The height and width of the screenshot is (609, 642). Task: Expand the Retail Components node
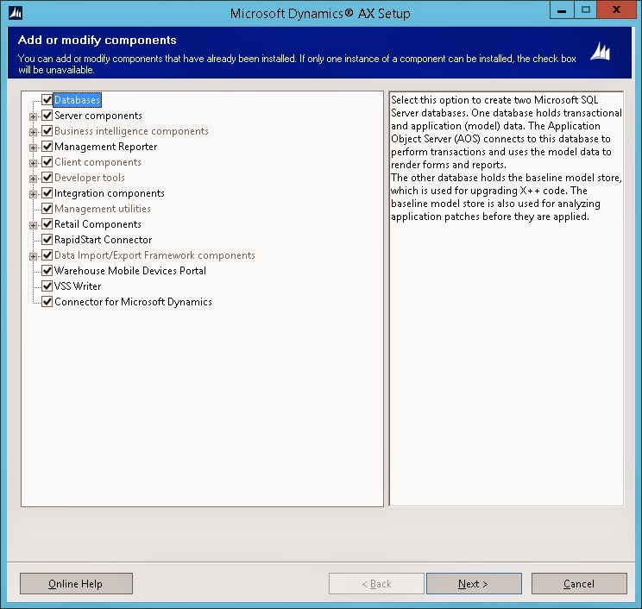point(33,225)
